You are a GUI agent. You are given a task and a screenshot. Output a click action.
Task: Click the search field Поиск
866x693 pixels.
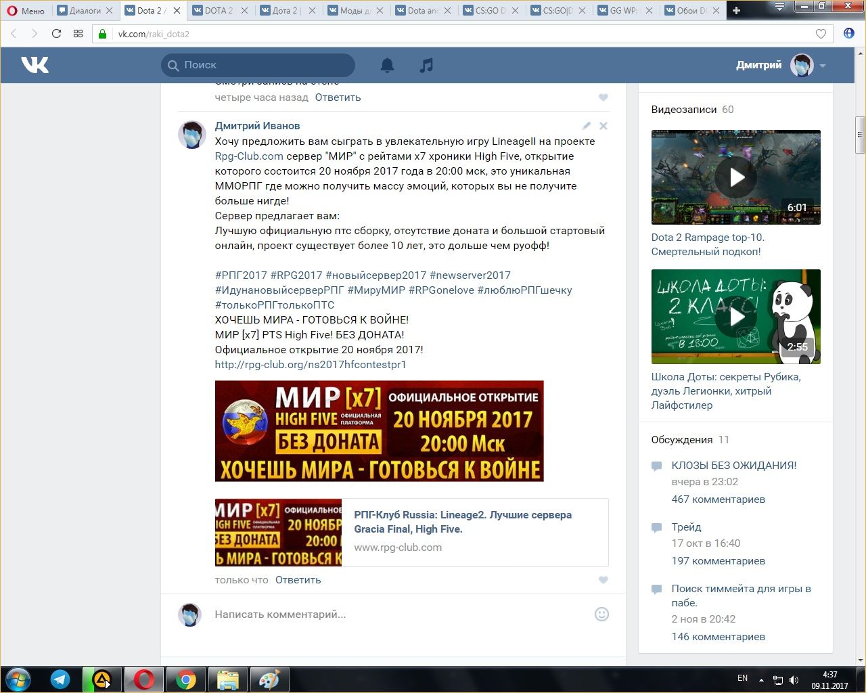click(x=258, y=65)
